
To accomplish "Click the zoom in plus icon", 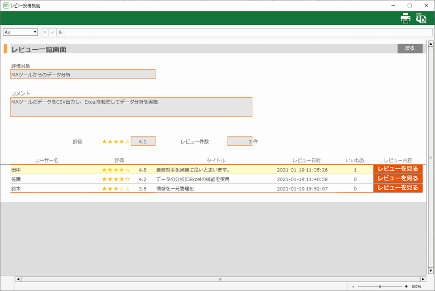I will 406,286.
